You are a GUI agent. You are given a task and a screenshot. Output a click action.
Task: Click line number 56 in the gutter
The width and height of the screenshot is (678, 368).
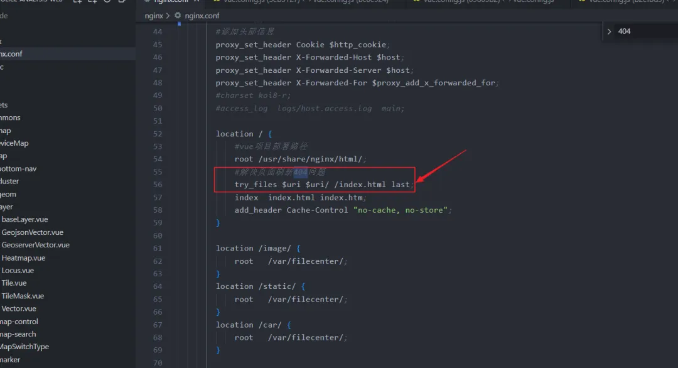pyautogui.click(x=157, y=185)
